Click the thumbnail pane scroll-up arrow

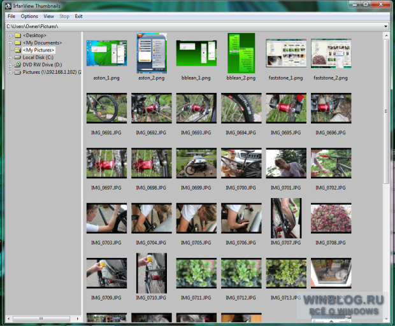(x=386, y=36)
